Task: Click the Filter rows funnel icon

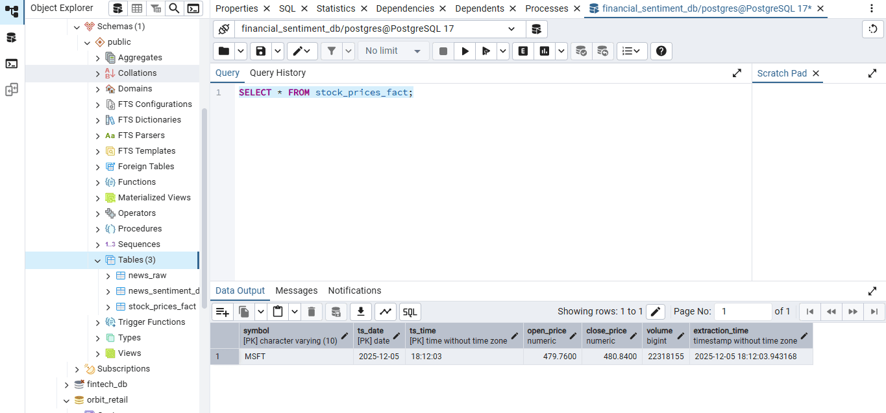Action: pos(332,51)
